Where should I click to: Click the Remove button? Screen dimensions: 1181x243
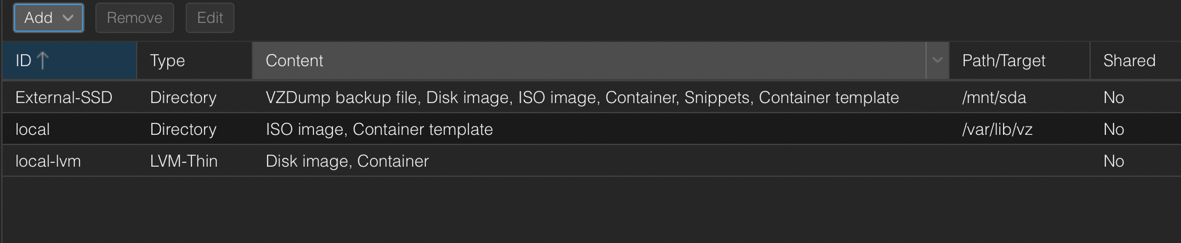pyautogui.click(x=134, y=18)
